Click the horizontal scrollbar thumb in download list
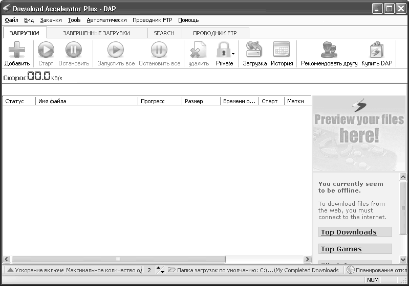The width and height of the screenshot is (409, 286). pos(118,259)
